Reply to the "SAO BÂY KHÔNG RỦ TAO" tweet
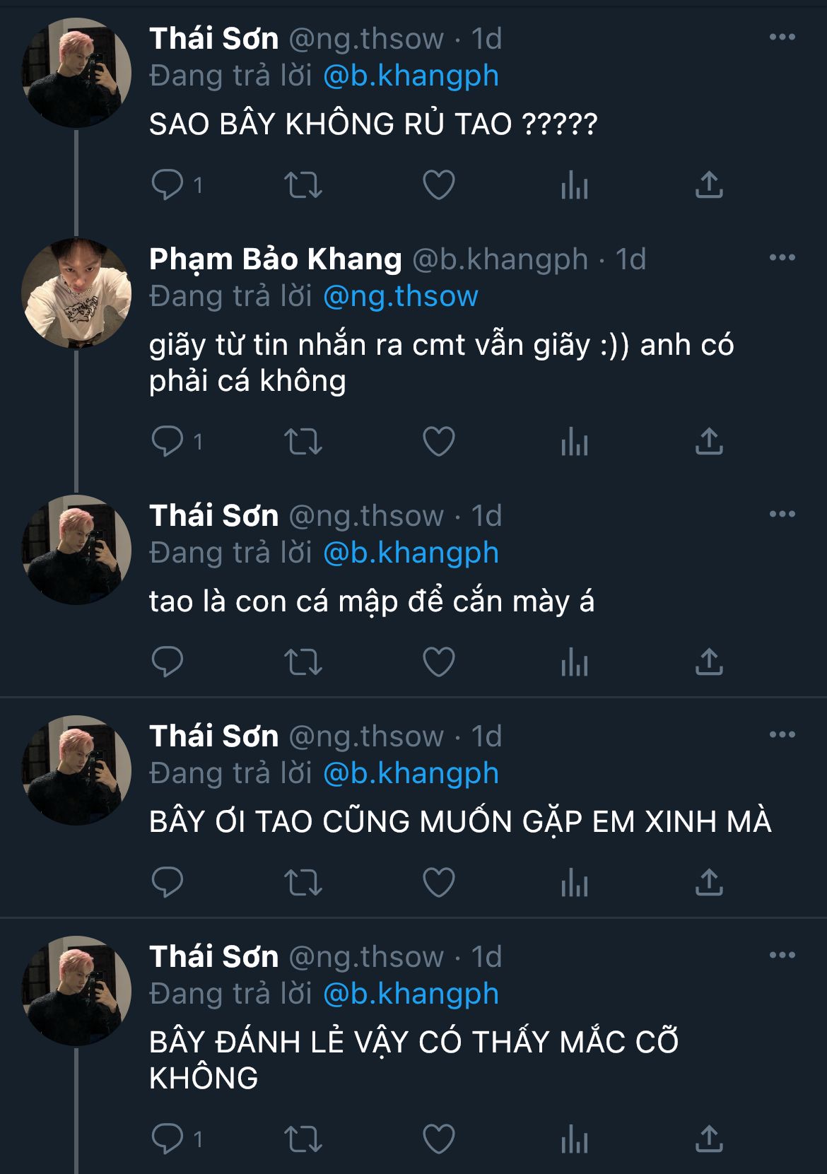The image size is (827, 1174). 168,185
